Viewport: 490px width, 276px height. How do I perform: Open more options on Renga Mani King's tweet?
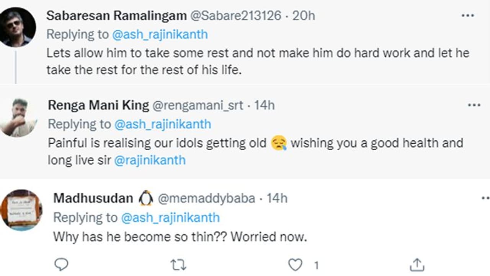coord(474,105)
